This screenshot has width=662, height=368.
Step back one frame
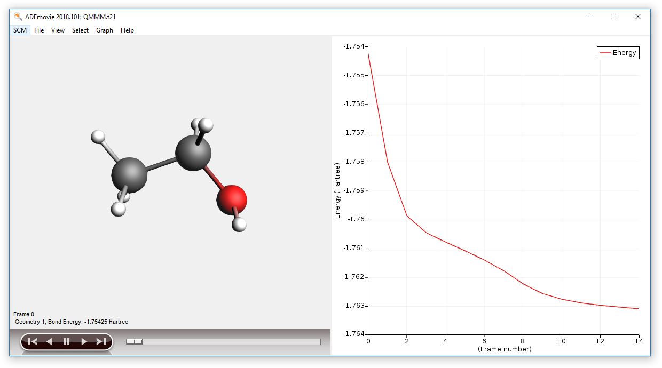[49, 342]
